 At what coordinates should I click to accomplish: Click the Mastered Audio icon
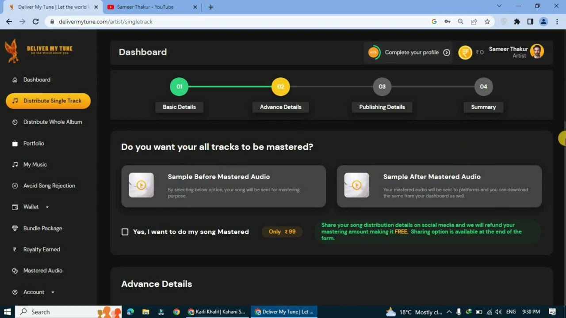(x=15, y=271)
